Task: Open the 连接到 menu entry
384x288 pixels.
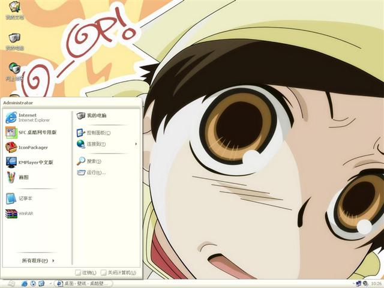Action: coord(107,144)
